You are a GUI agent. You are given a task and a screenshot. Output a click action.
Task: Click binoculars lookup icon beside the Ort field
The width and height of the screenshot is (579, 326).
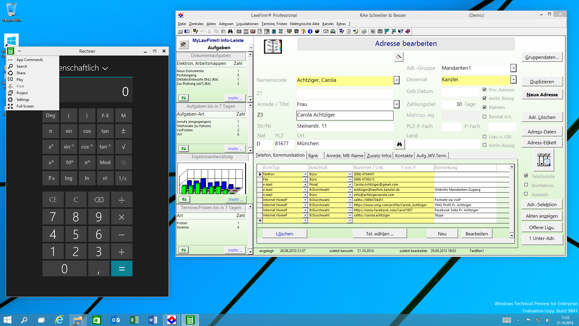[399, 144]
